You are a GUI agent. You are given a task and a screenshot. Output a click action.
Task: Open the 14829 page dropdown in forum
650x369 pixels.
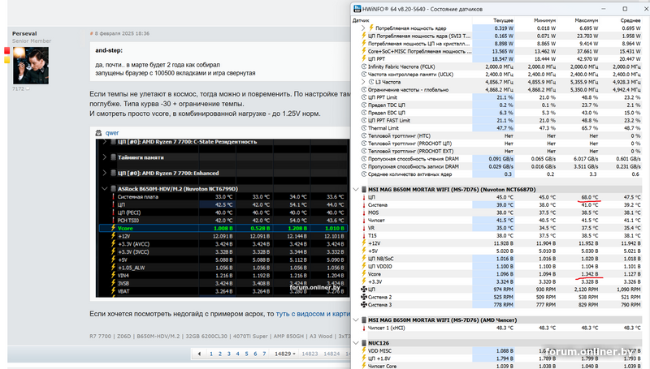coord(285,354)
